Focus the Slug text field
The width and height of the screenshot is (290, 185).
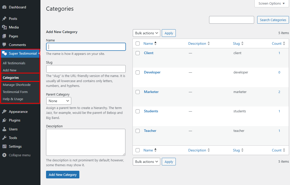(x=86, y=69)
